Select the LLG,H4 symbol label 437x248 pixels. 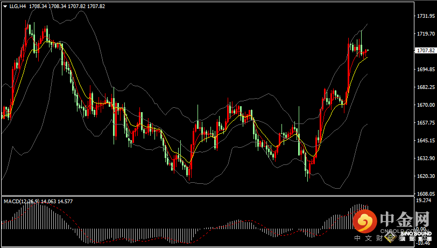[18, 6]
